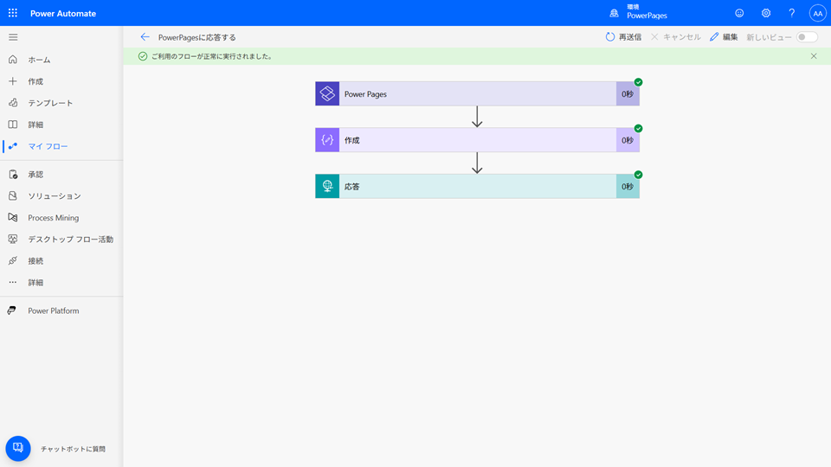Click the 編集 button
The height and width of the screenshot is (467, 831).
tap(724, 37)
